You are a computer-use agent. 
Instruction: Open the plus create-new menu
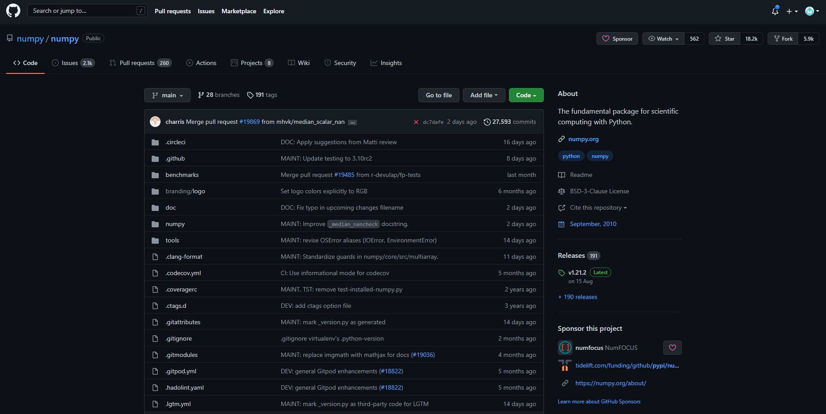[792, 11]
